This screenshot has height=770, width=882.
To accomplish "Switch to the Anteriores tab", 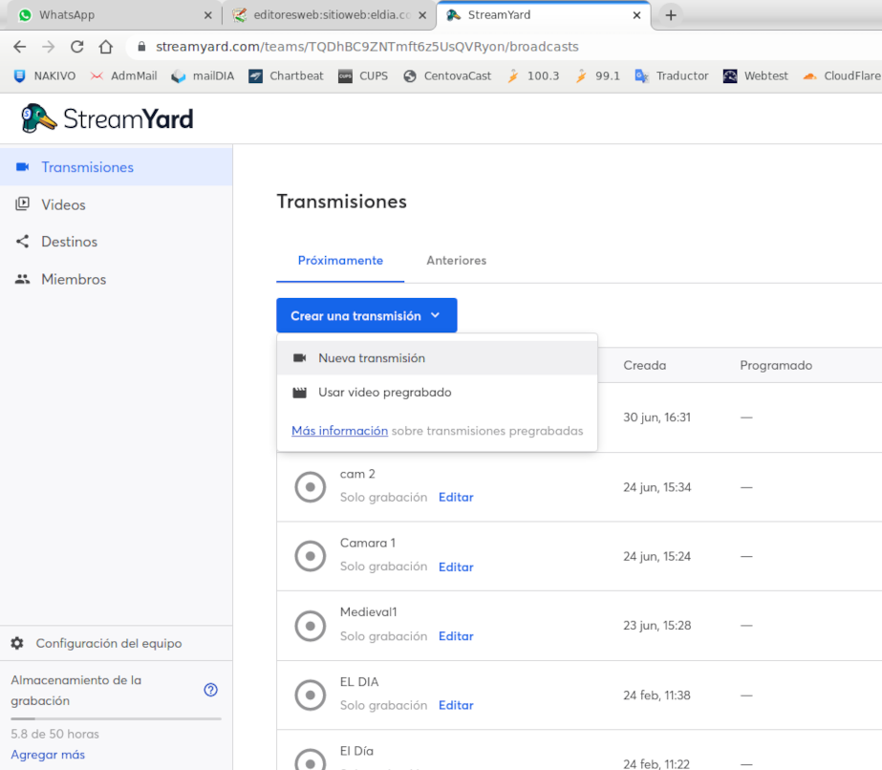I will click(x=456, y=261).
